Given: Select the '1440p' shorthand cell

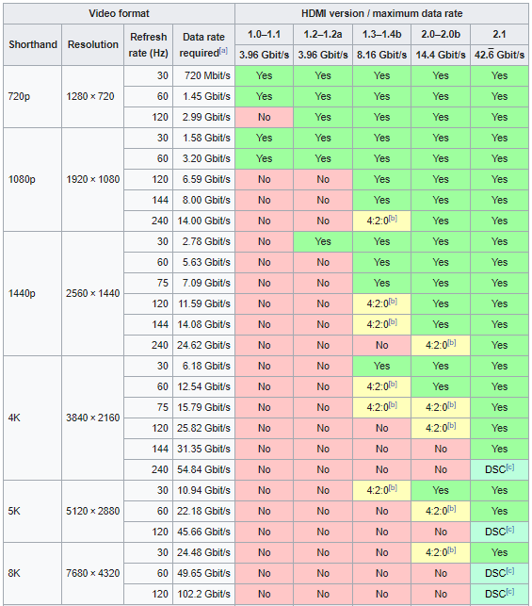Looking at the screenshot, I should point(33,293).
